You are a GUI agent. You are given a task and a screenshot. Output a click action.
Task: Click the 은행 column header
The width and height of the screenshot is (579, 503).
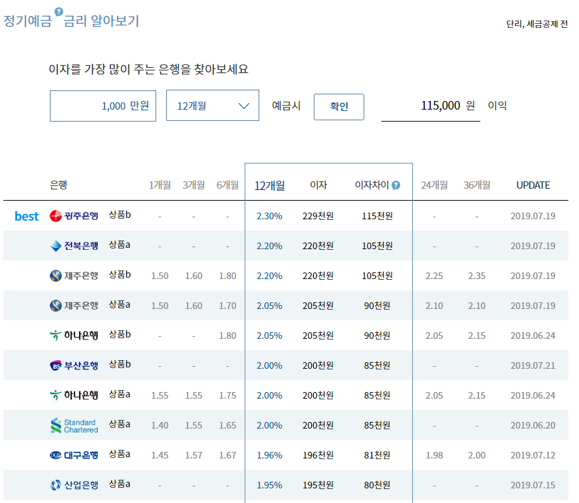click(58, 185)
